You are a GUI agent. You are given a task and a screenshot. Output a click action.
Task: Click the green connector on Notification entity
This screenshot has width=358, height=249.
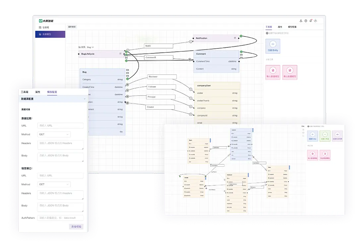coord(241,36)
